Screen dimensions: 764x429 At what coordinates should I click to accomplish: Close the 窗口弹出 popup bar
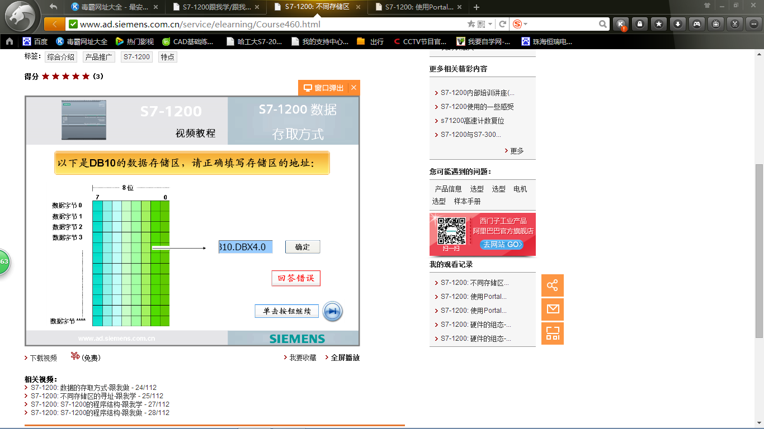click(353, 88)
